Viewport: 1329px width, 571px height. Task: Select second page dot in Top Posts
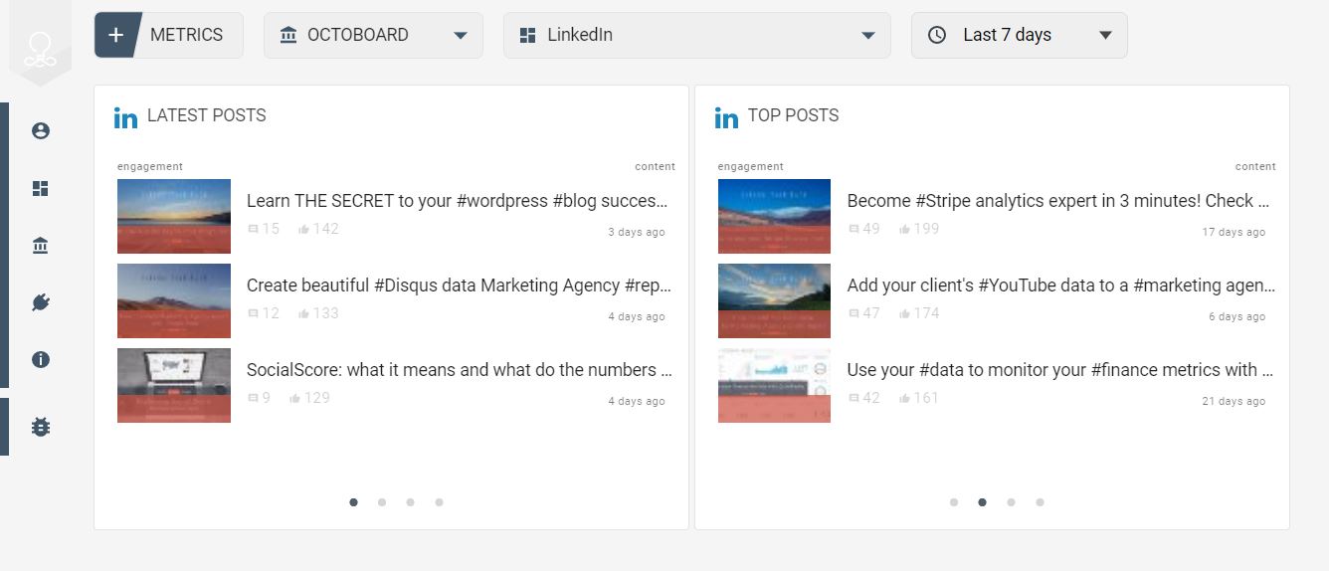[982, 502]
